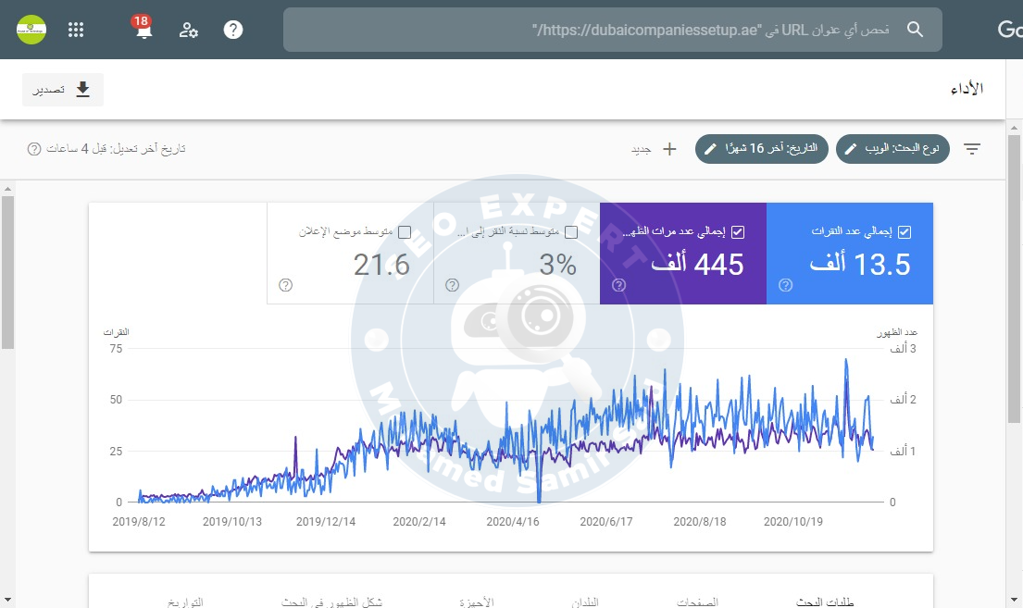
Task: Edit the search type chip (نوع البحث: الويب)
Action: (893, 149)
